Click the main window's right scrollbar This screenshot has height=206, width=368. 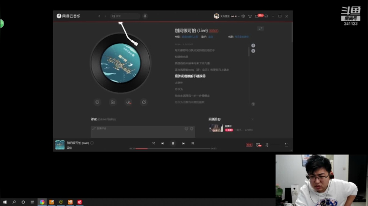coord(292,32)
